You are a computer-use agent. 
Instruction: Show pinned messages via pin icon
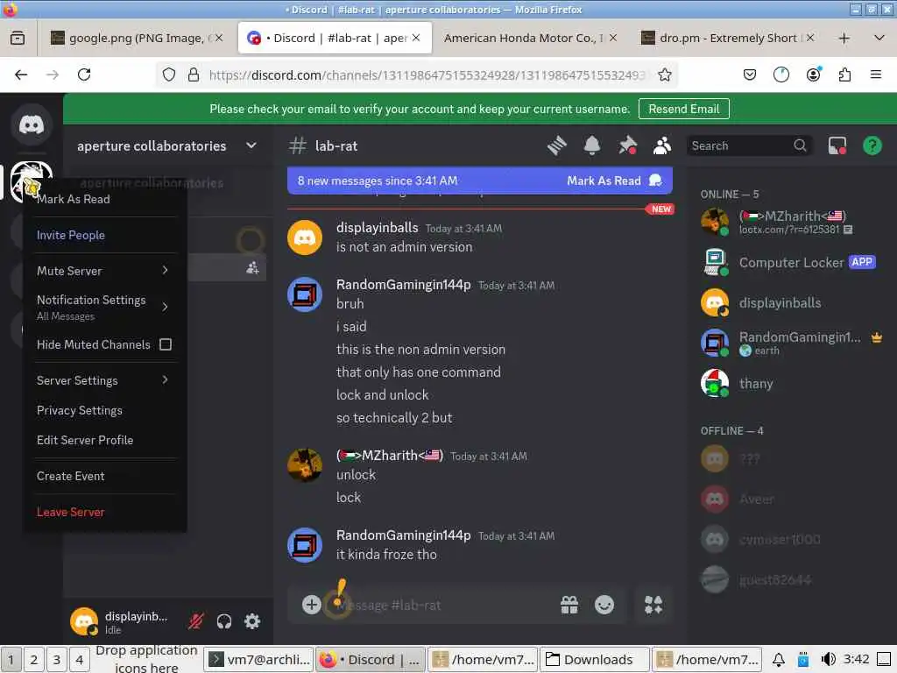click(x=627, y=146)
